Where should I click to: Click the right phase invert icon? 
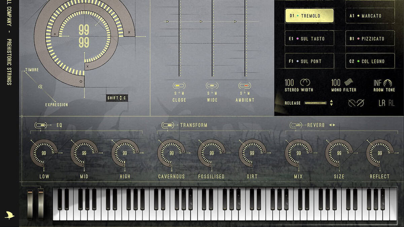coord(360,103)
